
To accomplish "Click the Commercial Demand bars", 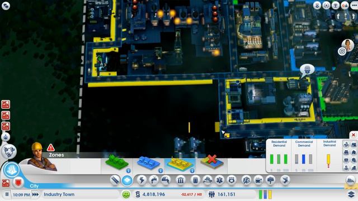I will pos(304,159).
